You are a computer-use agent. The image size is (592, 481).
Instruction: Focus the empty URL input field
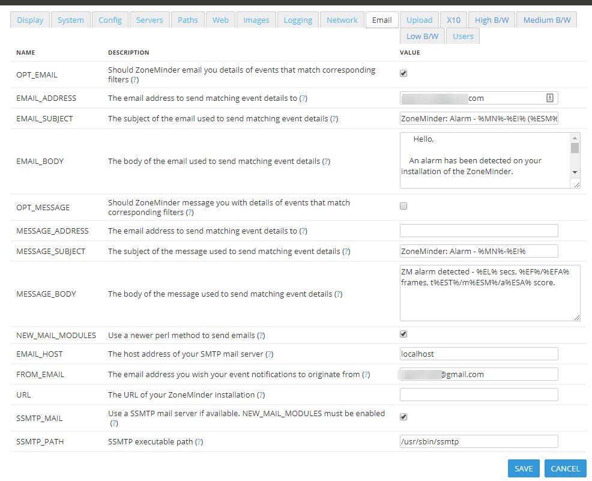pos(479,395)
